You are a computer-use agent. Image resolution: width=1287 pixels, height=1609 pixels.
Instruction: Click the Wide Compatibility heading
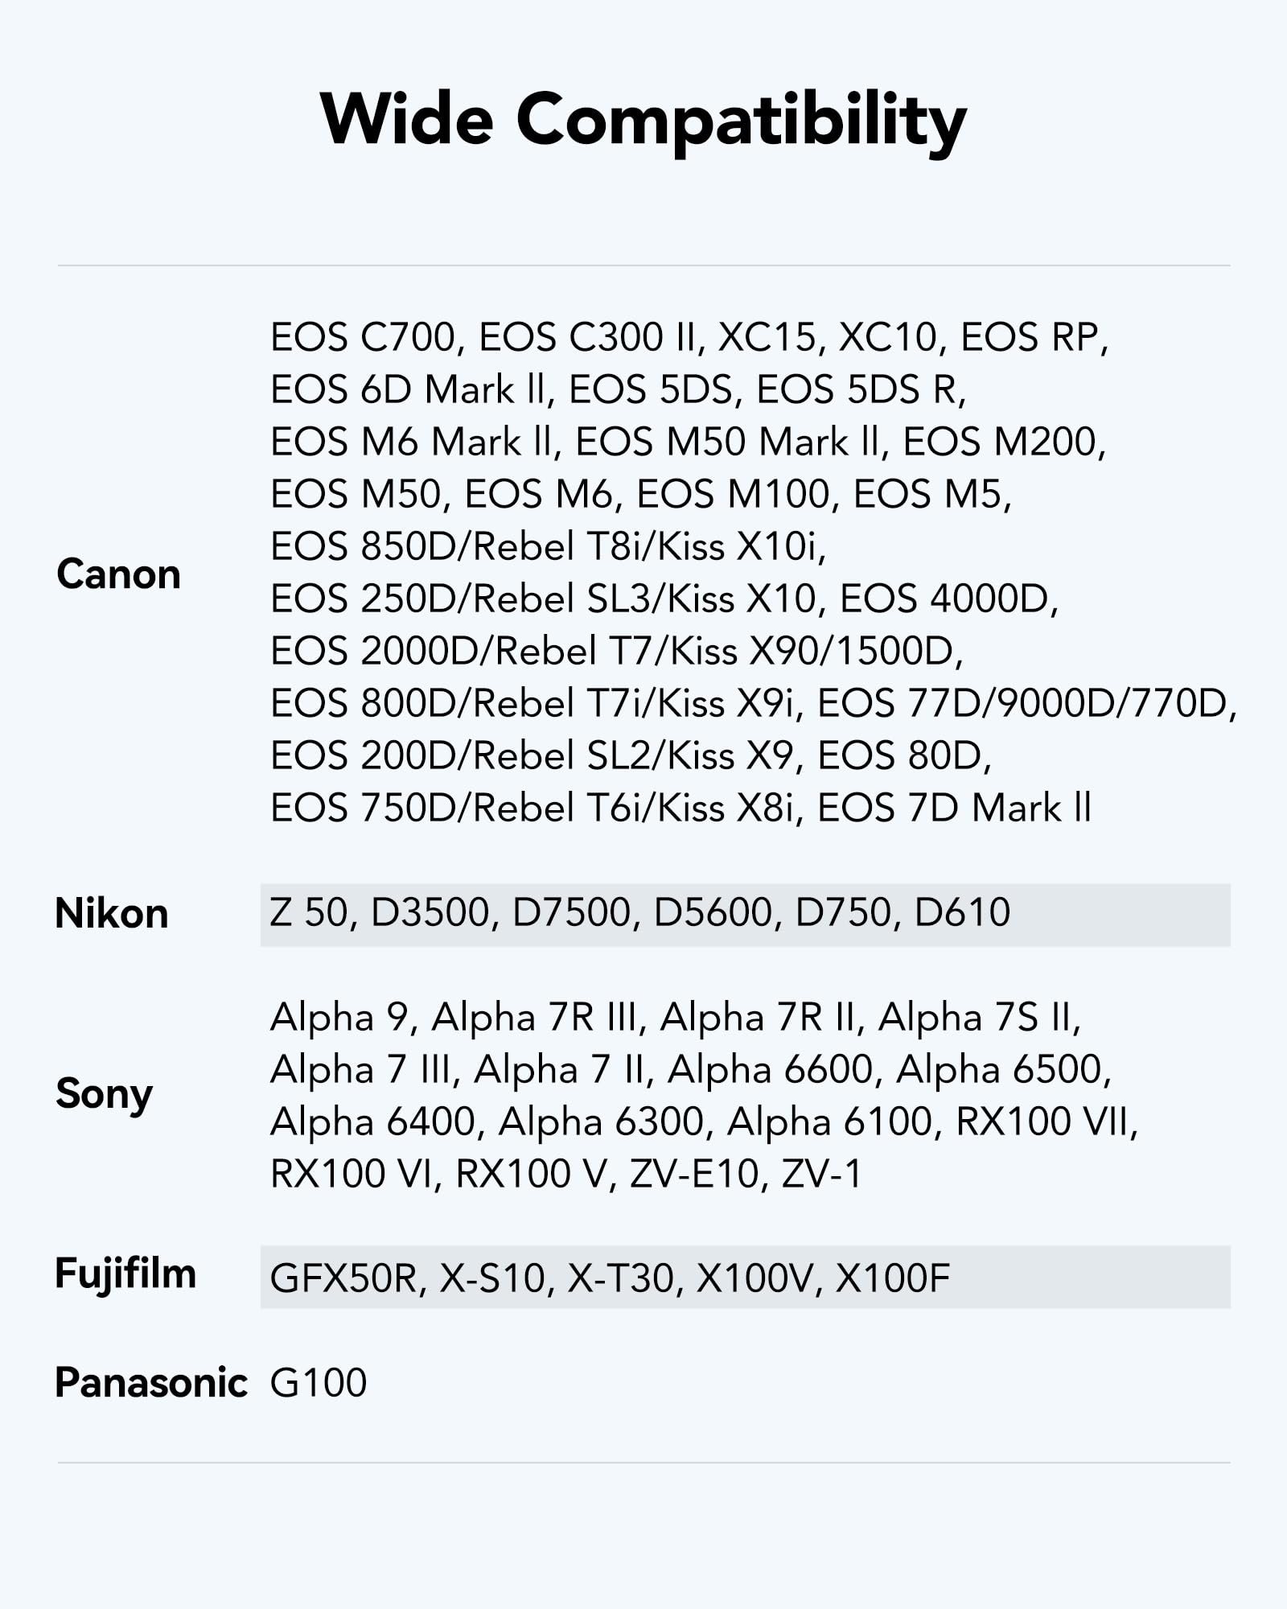coord(643,121)
